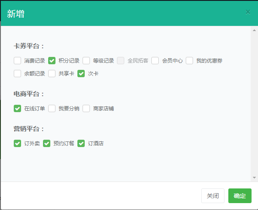Select the 我的优惠券 checkbox

[x=190, y=61]
